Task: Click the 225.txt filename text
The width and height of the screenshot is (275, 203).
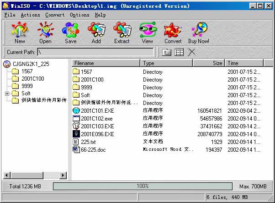Action: [x=88, y=142]
